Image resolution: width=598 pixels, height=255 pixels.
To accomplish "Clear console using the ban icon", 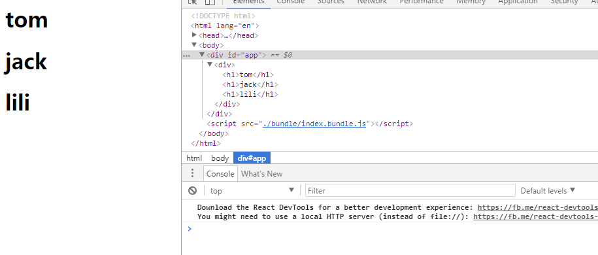I will tap(192, 190).
